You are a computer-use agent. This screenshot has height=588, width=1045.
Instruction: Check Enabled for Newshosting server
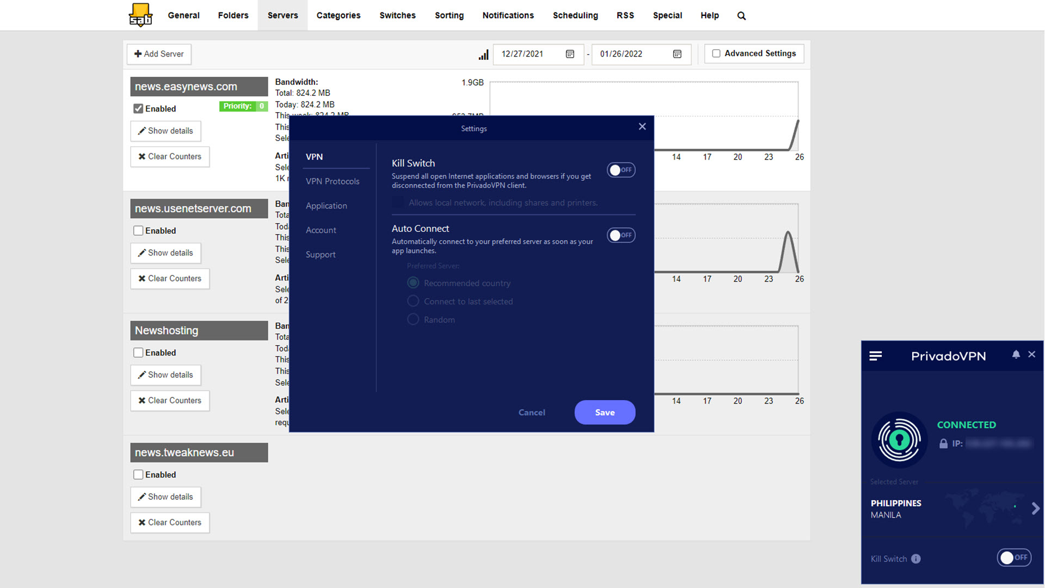click(138, 352)
